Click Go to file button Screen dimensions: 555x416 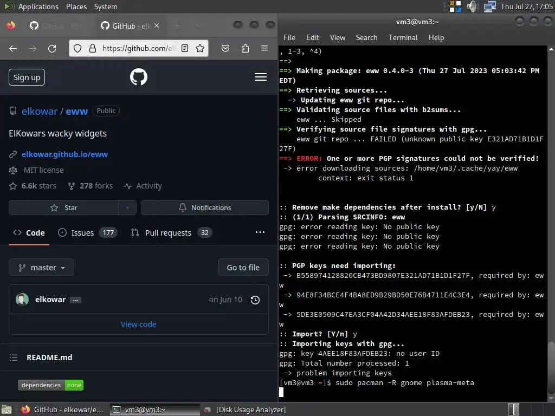coord(243,268)
